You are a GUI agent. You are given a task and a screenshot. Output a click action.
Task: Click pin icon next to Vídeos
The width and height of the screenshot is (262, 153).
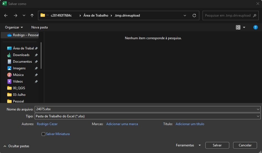(x=36, y=82)
